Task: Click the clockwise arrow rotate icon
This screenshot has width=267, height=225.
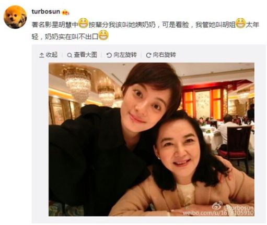Action: point(148,55)
